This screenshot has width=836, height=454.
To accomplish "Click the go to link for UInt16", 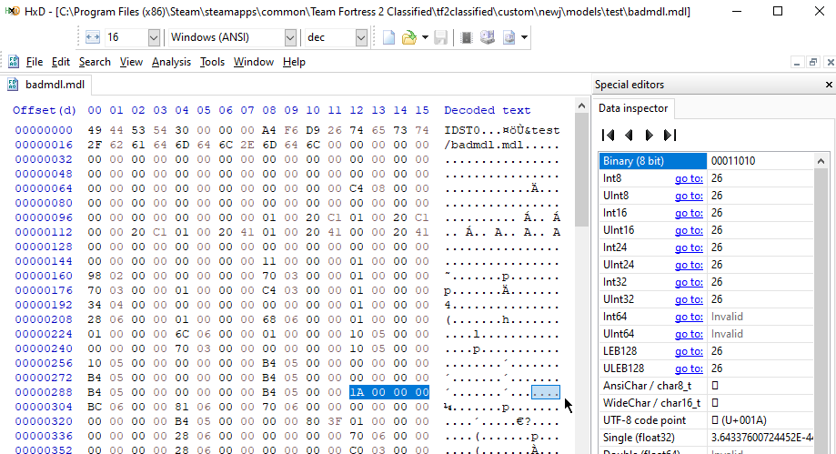I will pyautogui.click(x=689, y=230).
